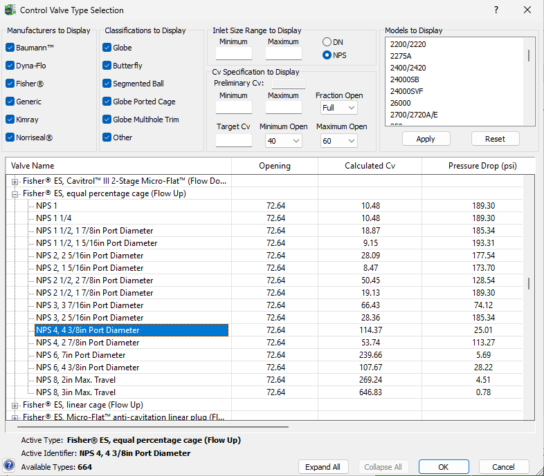Image resolution: width=544 pixels, height=476 pixels.
Task: Click the Opening column header
Action: click(275, 166)
